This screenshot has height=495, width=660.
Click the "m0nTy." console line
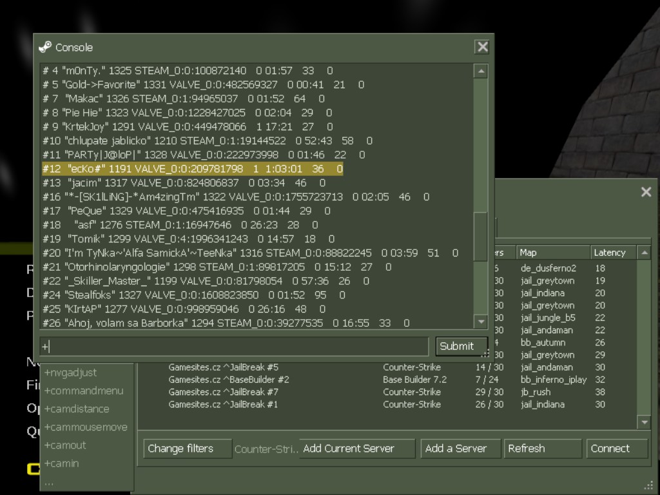point(188,71)
